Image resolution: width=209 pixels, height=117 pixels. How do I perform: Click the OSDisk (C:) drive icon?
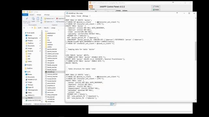26,95
